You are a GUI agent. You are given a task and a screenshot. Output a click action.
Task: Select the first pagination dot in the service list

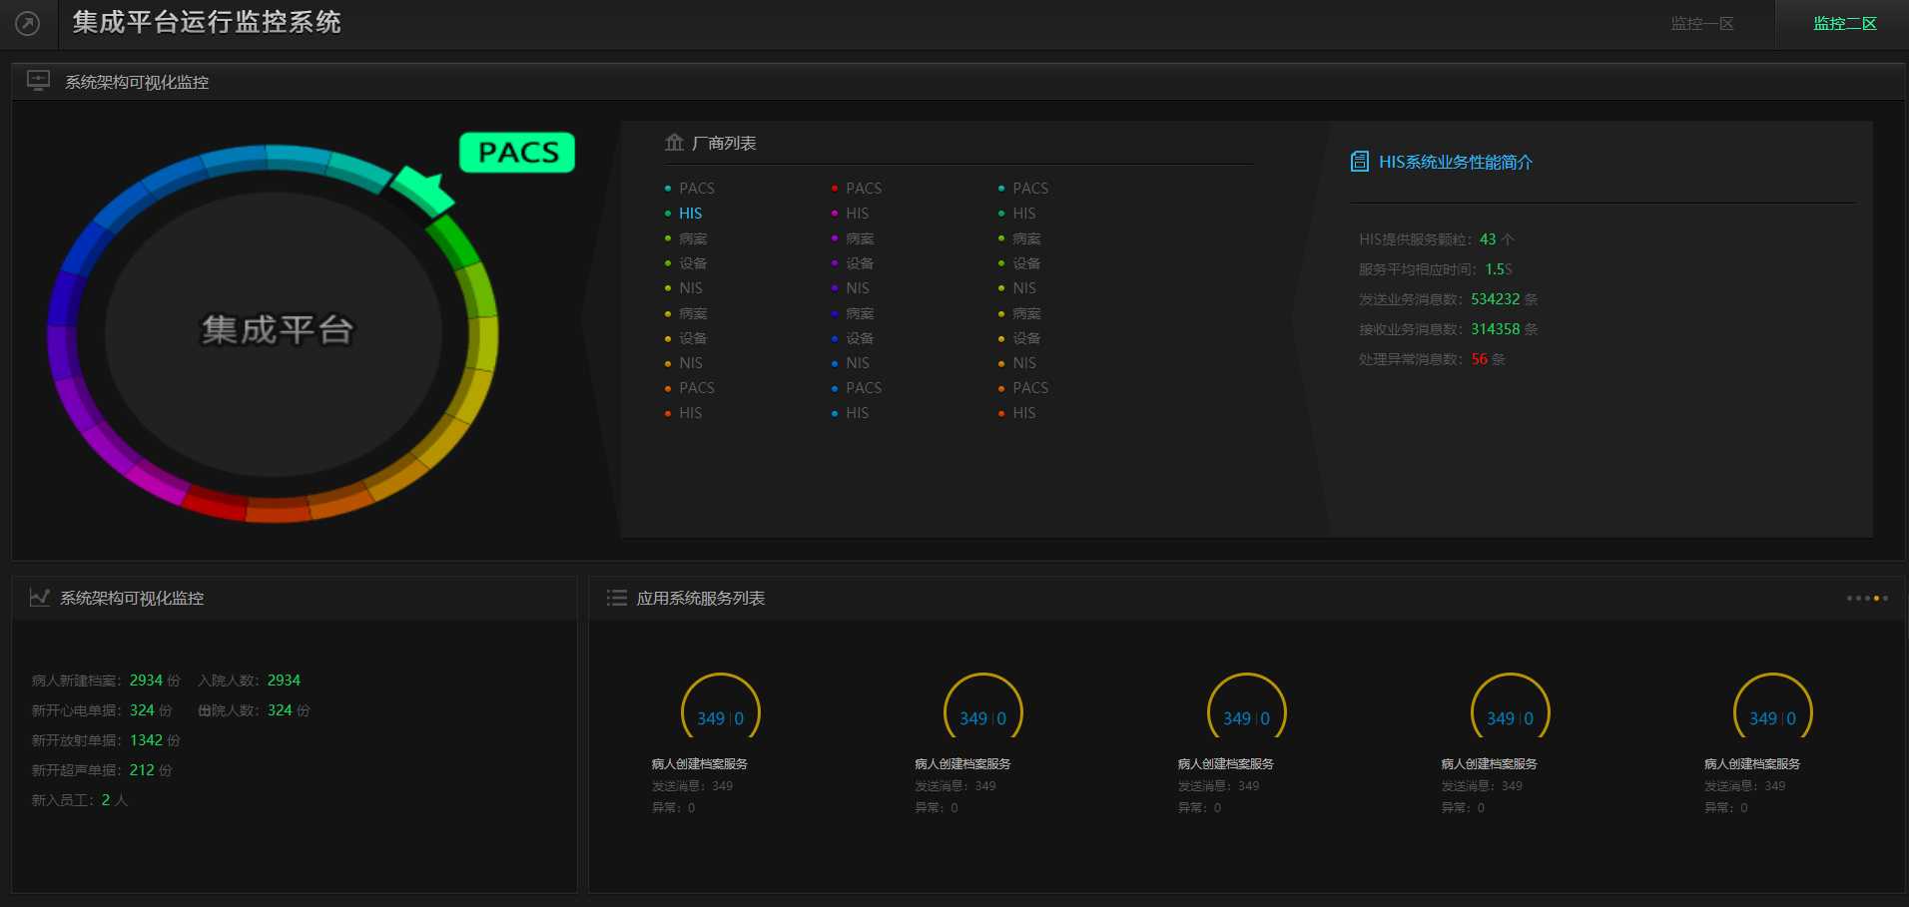click(x=1849, y=599)
